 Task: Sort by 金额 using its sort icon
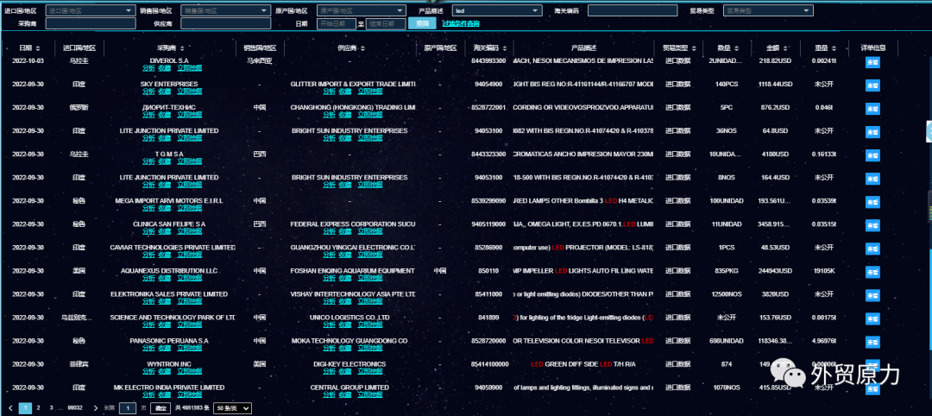[x=784, y=48]
